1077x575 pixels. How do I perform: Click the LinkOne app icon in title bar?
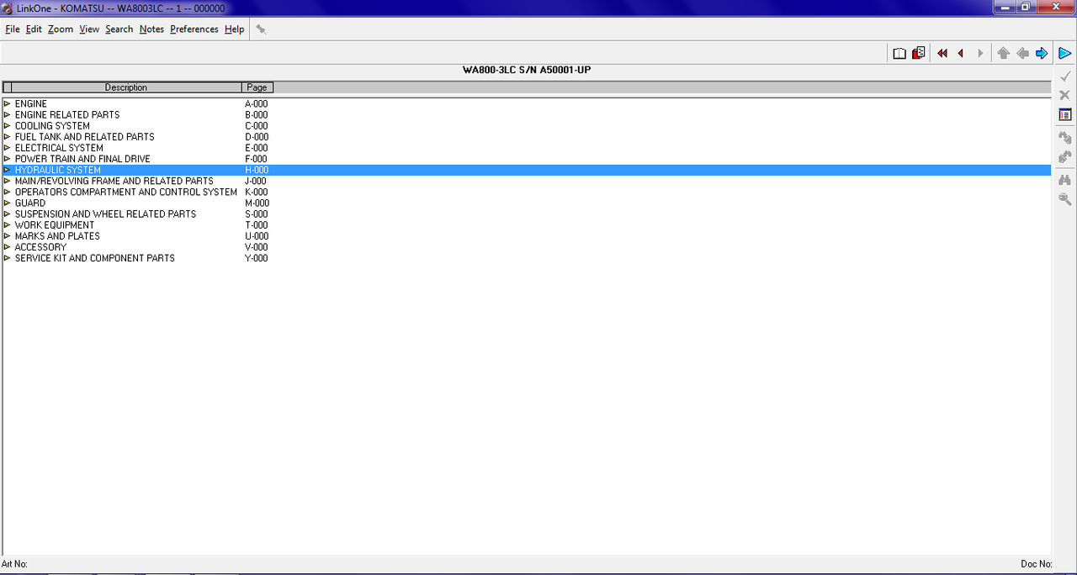point(8,8)
